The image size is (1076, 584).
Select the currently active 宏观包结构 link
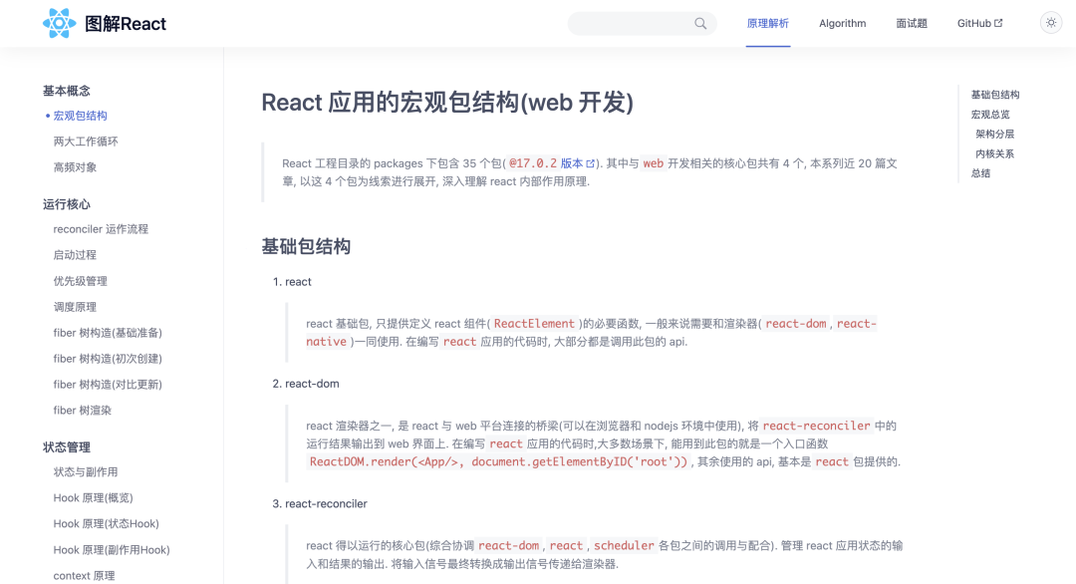pyautogui.click(x=79, y=115)
